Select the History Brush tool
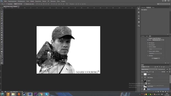 click(2, 30)
